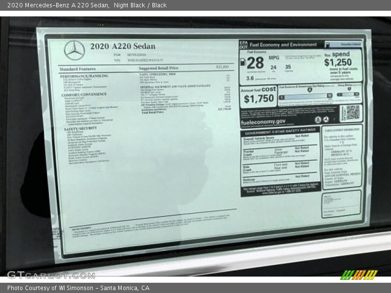Open the fueleconomy.gov link
Screen dimensions: 391x293
tap(264, 121)
